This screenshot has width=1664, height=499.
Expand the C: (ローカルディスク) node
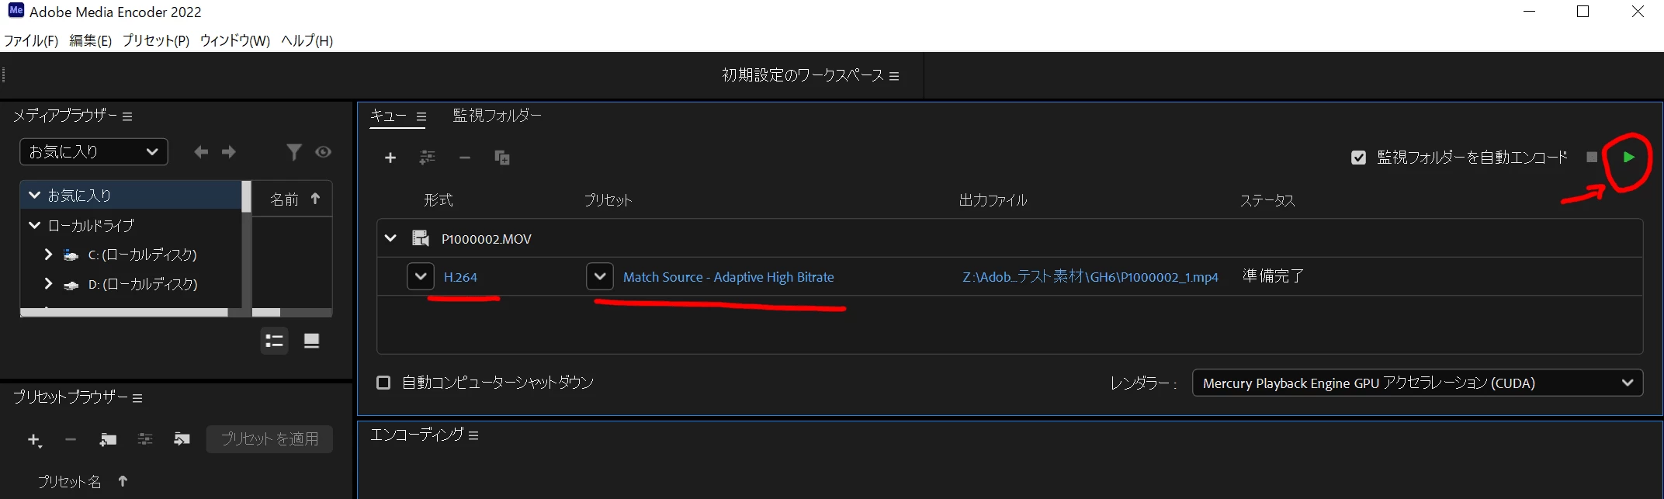48,255
